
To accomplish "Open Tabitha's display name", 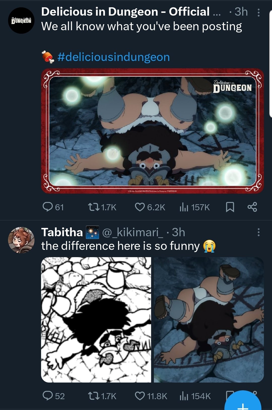I will pyautogui.click(x=62, y=232).
